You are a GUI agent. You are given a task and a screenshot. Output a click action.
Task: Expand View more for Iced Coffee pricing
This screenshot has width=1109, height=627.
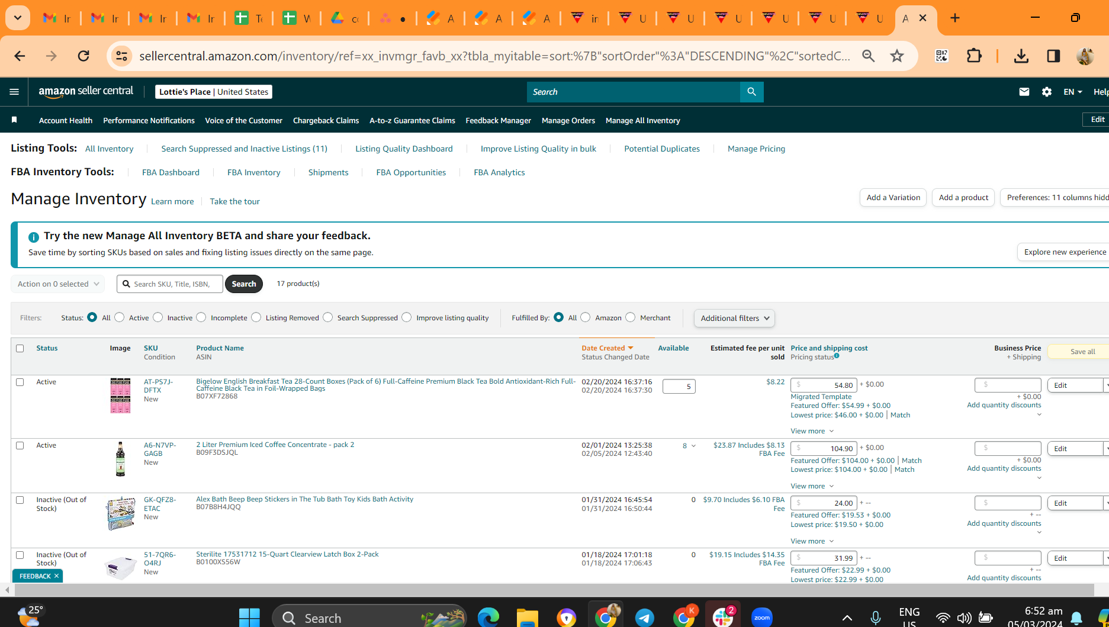pos(812,486)
